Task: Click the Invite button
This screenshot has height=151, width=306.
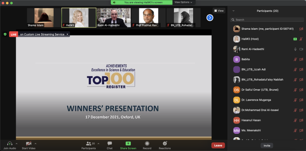Action: point(267,146)
